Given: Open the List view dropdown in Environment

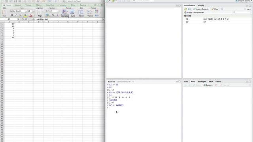Looking at the screenshot, I should pos(248,9).
